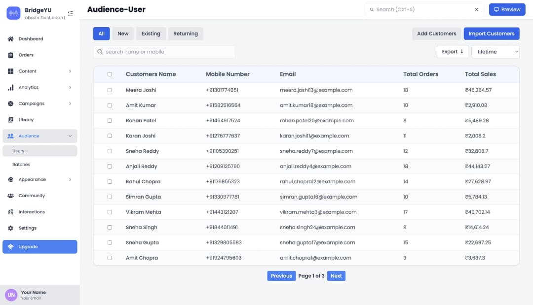
Task: Click the Analytics bar chart icon
Action: 10,88
